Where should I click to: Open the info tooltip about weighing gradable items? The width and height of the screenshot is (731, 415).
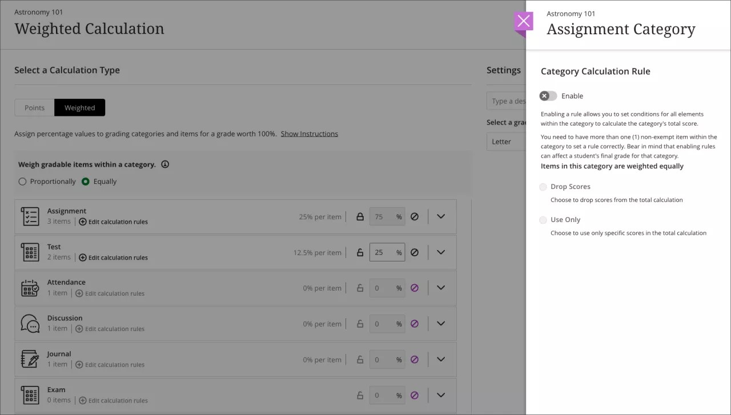(165, 164)
